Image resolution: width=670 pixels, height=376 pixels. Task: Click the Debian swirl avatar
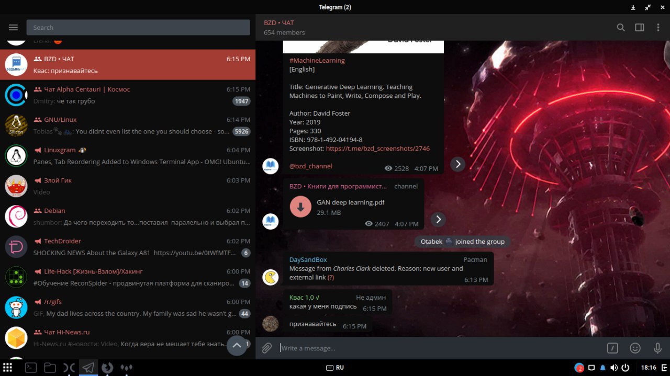(x=16, y=217)
